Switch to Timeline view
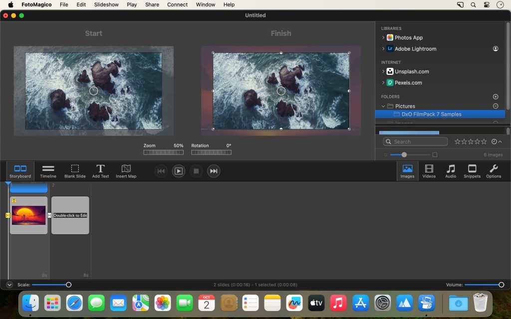The image size is (511, 319). (x=48, y=171)
